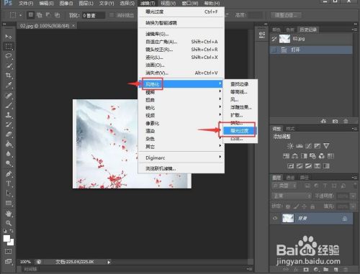Select the Rectangle shape tool

[9, 203]
